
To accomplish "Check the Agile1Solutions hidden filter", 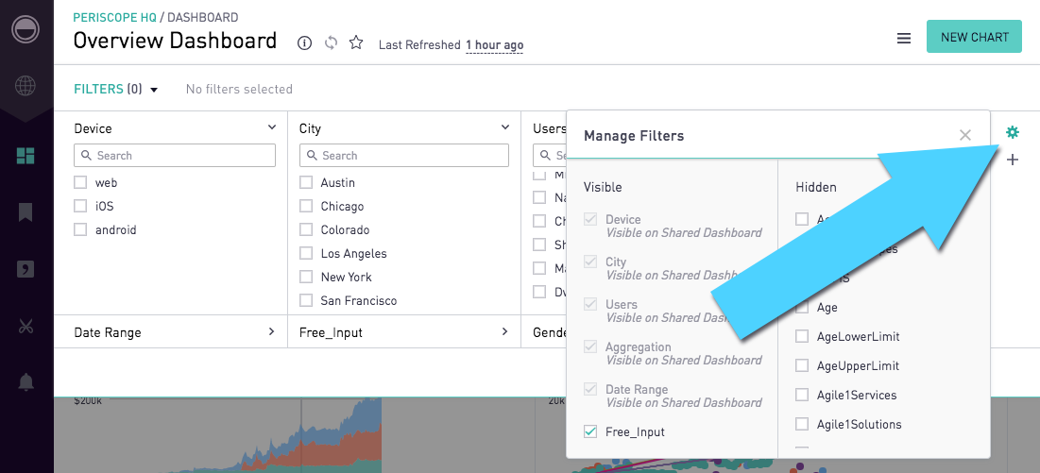I will pos(802,424).
